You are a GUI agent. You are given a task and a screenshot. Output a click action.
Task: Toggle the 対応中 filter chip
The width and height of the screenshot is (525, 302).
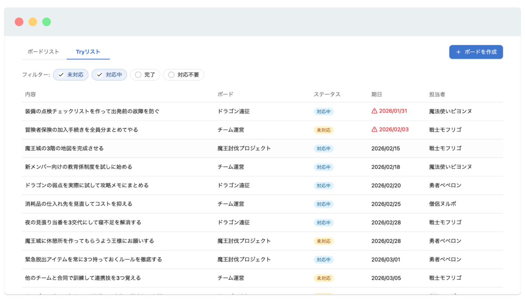click(x=109, y=75)
